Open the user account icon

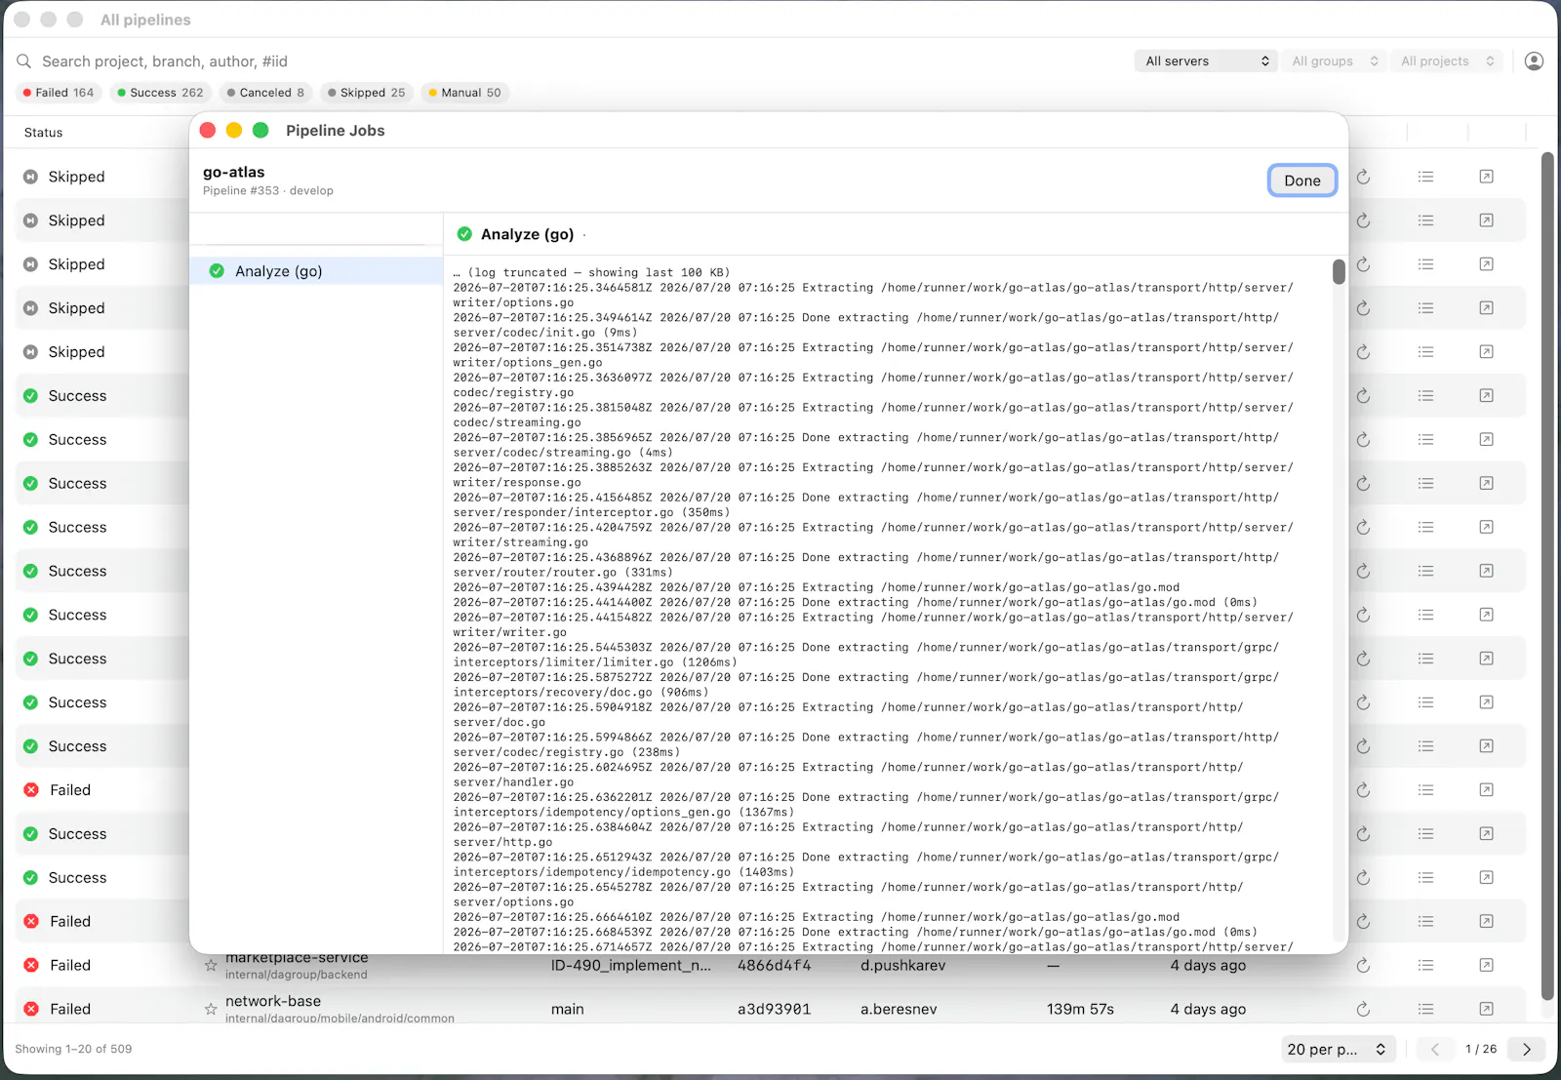1534,61
